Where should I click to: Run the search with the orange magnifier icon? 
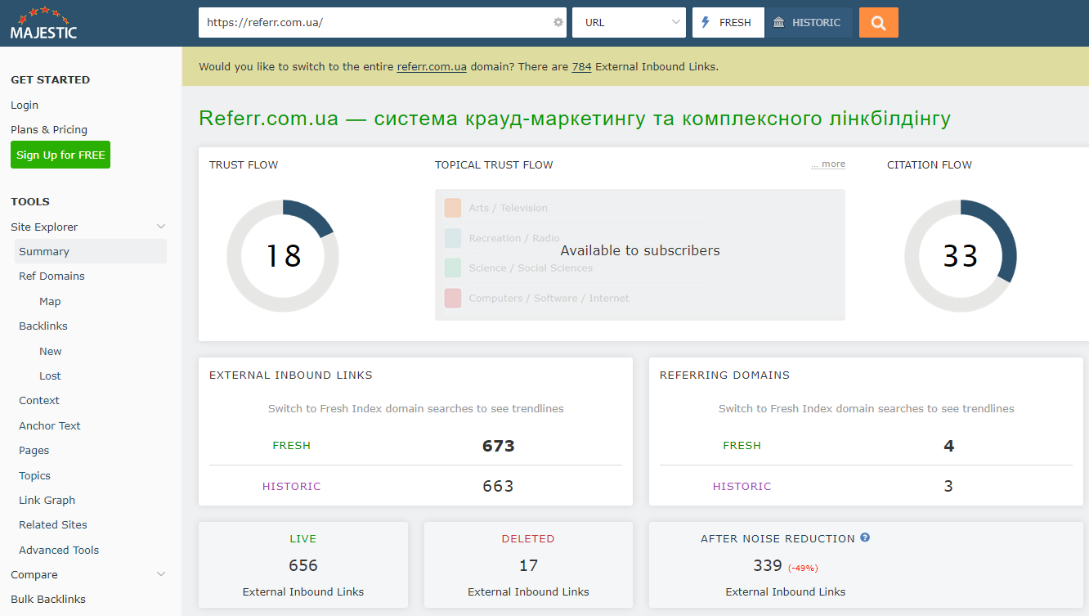click(878, 22)
